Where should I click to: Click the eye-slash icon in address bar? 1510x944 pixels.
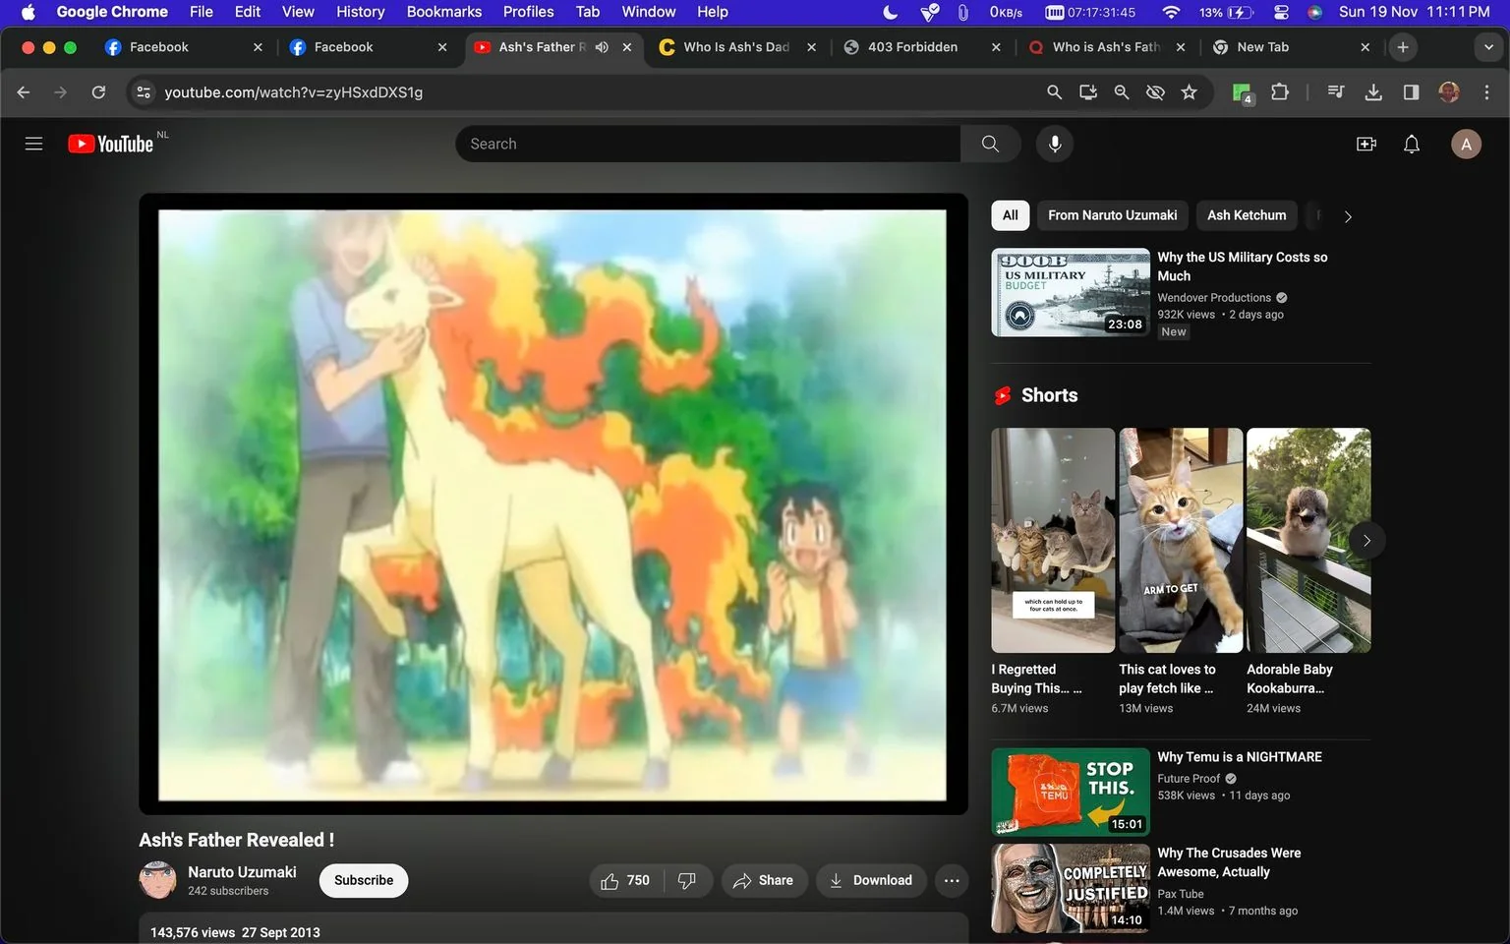click(1156, 92)
